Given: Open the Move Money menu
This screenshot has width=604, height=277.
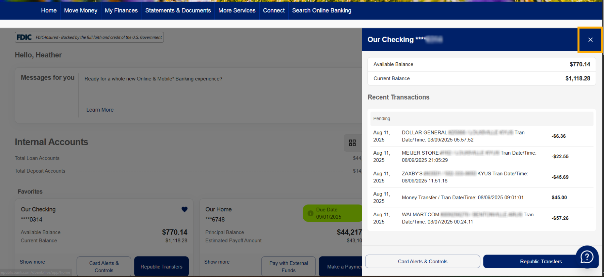Looking at the screenshot, I should pos(81,10).
